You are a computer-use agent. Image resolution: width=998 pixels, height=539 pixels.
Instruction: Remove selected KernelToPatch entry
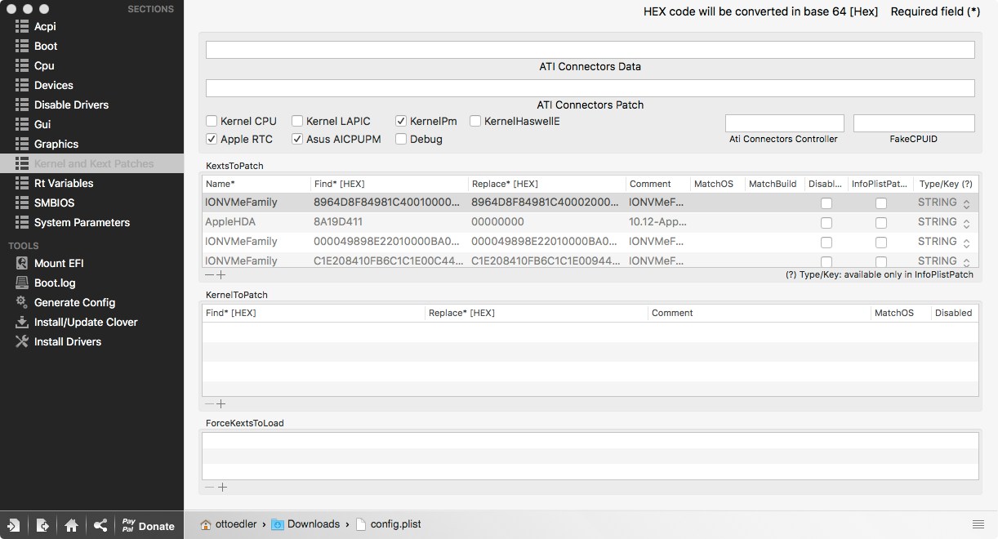click(209, 403)
